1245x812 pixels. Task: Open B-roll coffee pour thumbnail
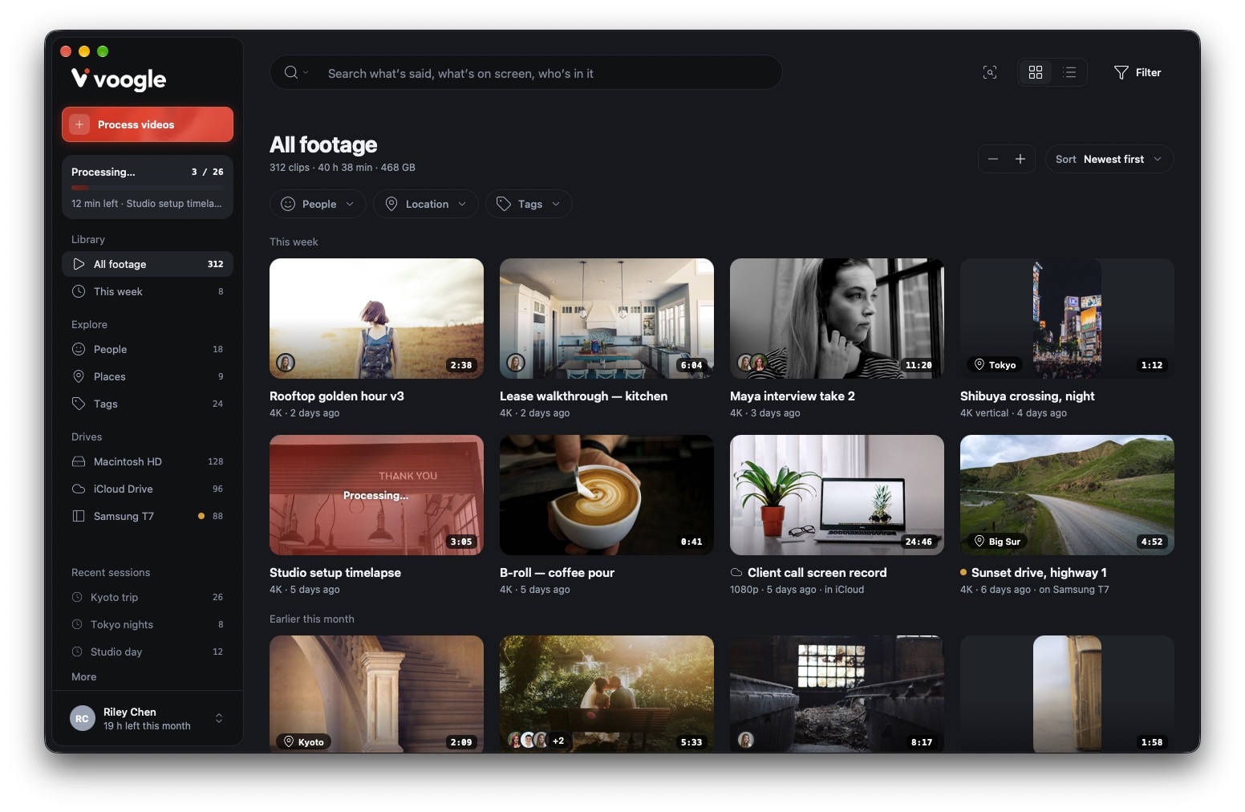(606, 495)
